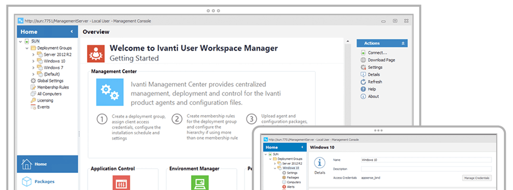Collapse the Home pane in the Windows 10 window
This screenshot has width=513, height=190.
pos(302,147)
